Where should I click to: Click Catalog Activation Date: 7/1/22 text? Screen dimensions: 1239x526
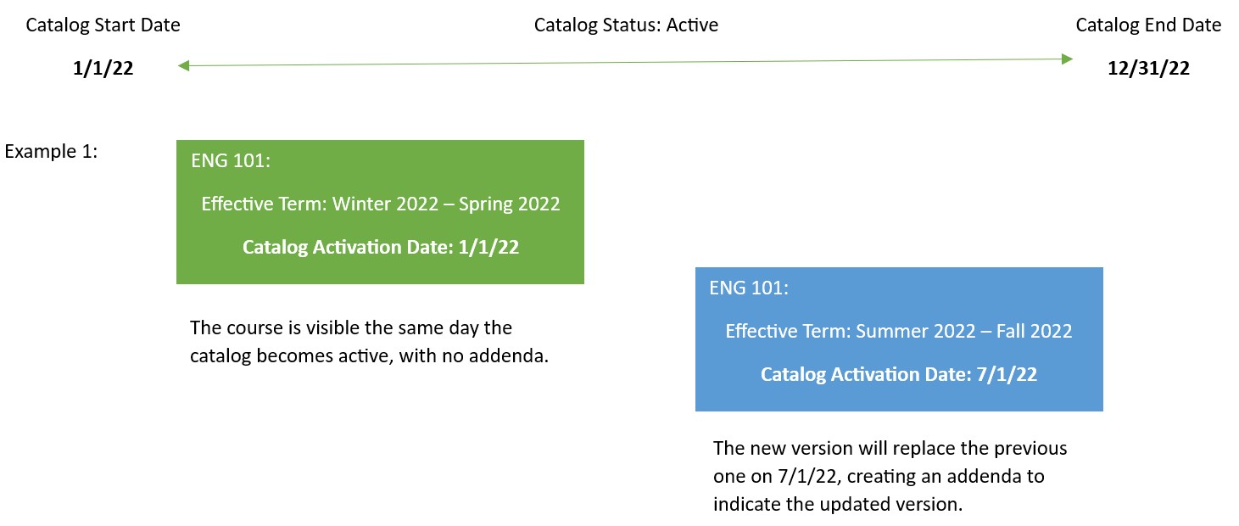click(898, 375)
